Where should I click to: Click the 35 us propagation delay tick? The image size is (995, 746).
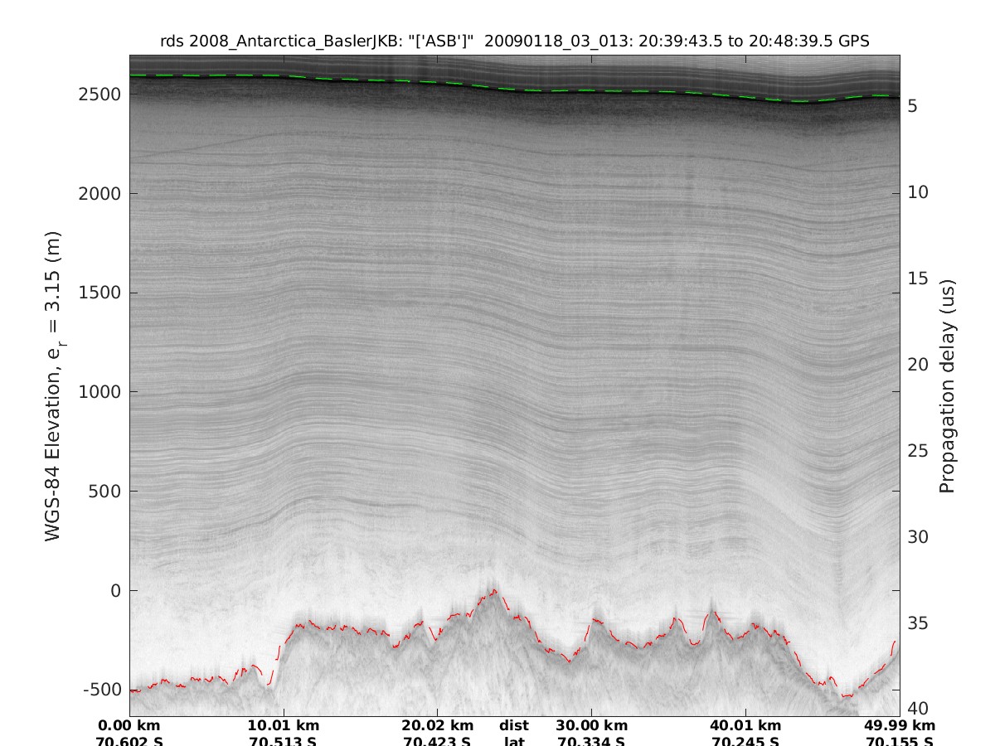coord(916,622)
